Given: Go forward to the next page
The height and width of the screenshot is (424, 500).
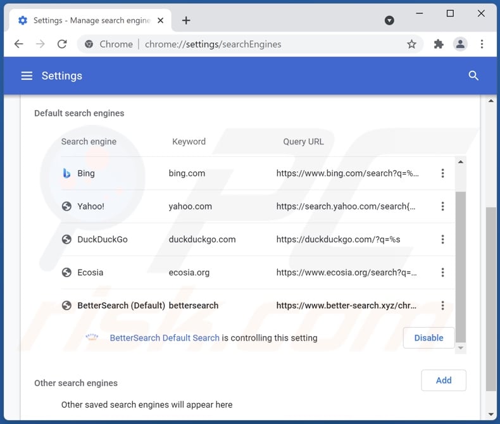Looking at the screenshot, I should [x=41, y=44].
